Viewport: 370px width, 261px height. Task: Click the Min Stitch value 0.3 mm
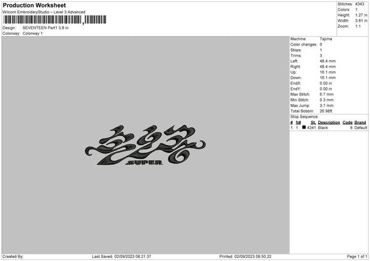327,100
